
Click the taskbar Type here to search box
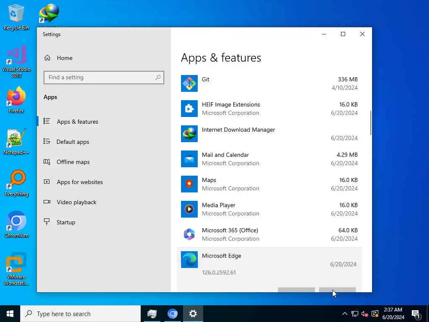click(x=80, y=314)
